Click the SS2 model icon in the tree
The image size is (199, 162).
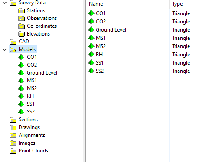(21, 112)
